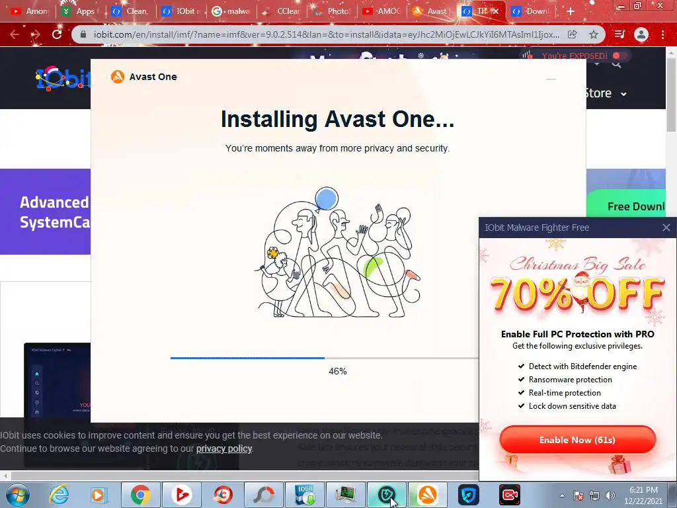Click the Free Download green button
Viewport: 677px width, 508px height.
[626, 204]
